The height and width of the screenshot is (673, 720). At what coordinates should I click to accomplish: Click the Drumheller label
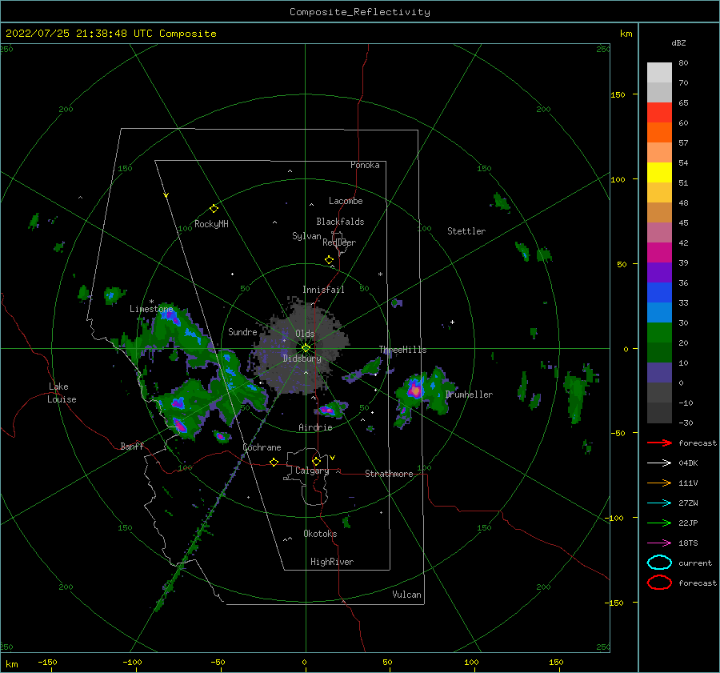[x=469, y=395]
